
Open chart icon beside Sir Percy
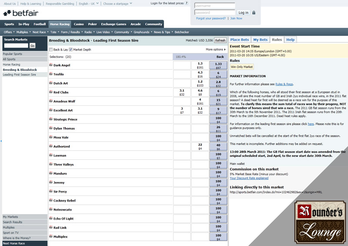pos(50,191)
